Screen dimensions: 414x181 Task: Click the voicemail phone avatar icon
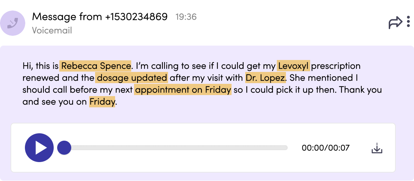click(13, 23)
